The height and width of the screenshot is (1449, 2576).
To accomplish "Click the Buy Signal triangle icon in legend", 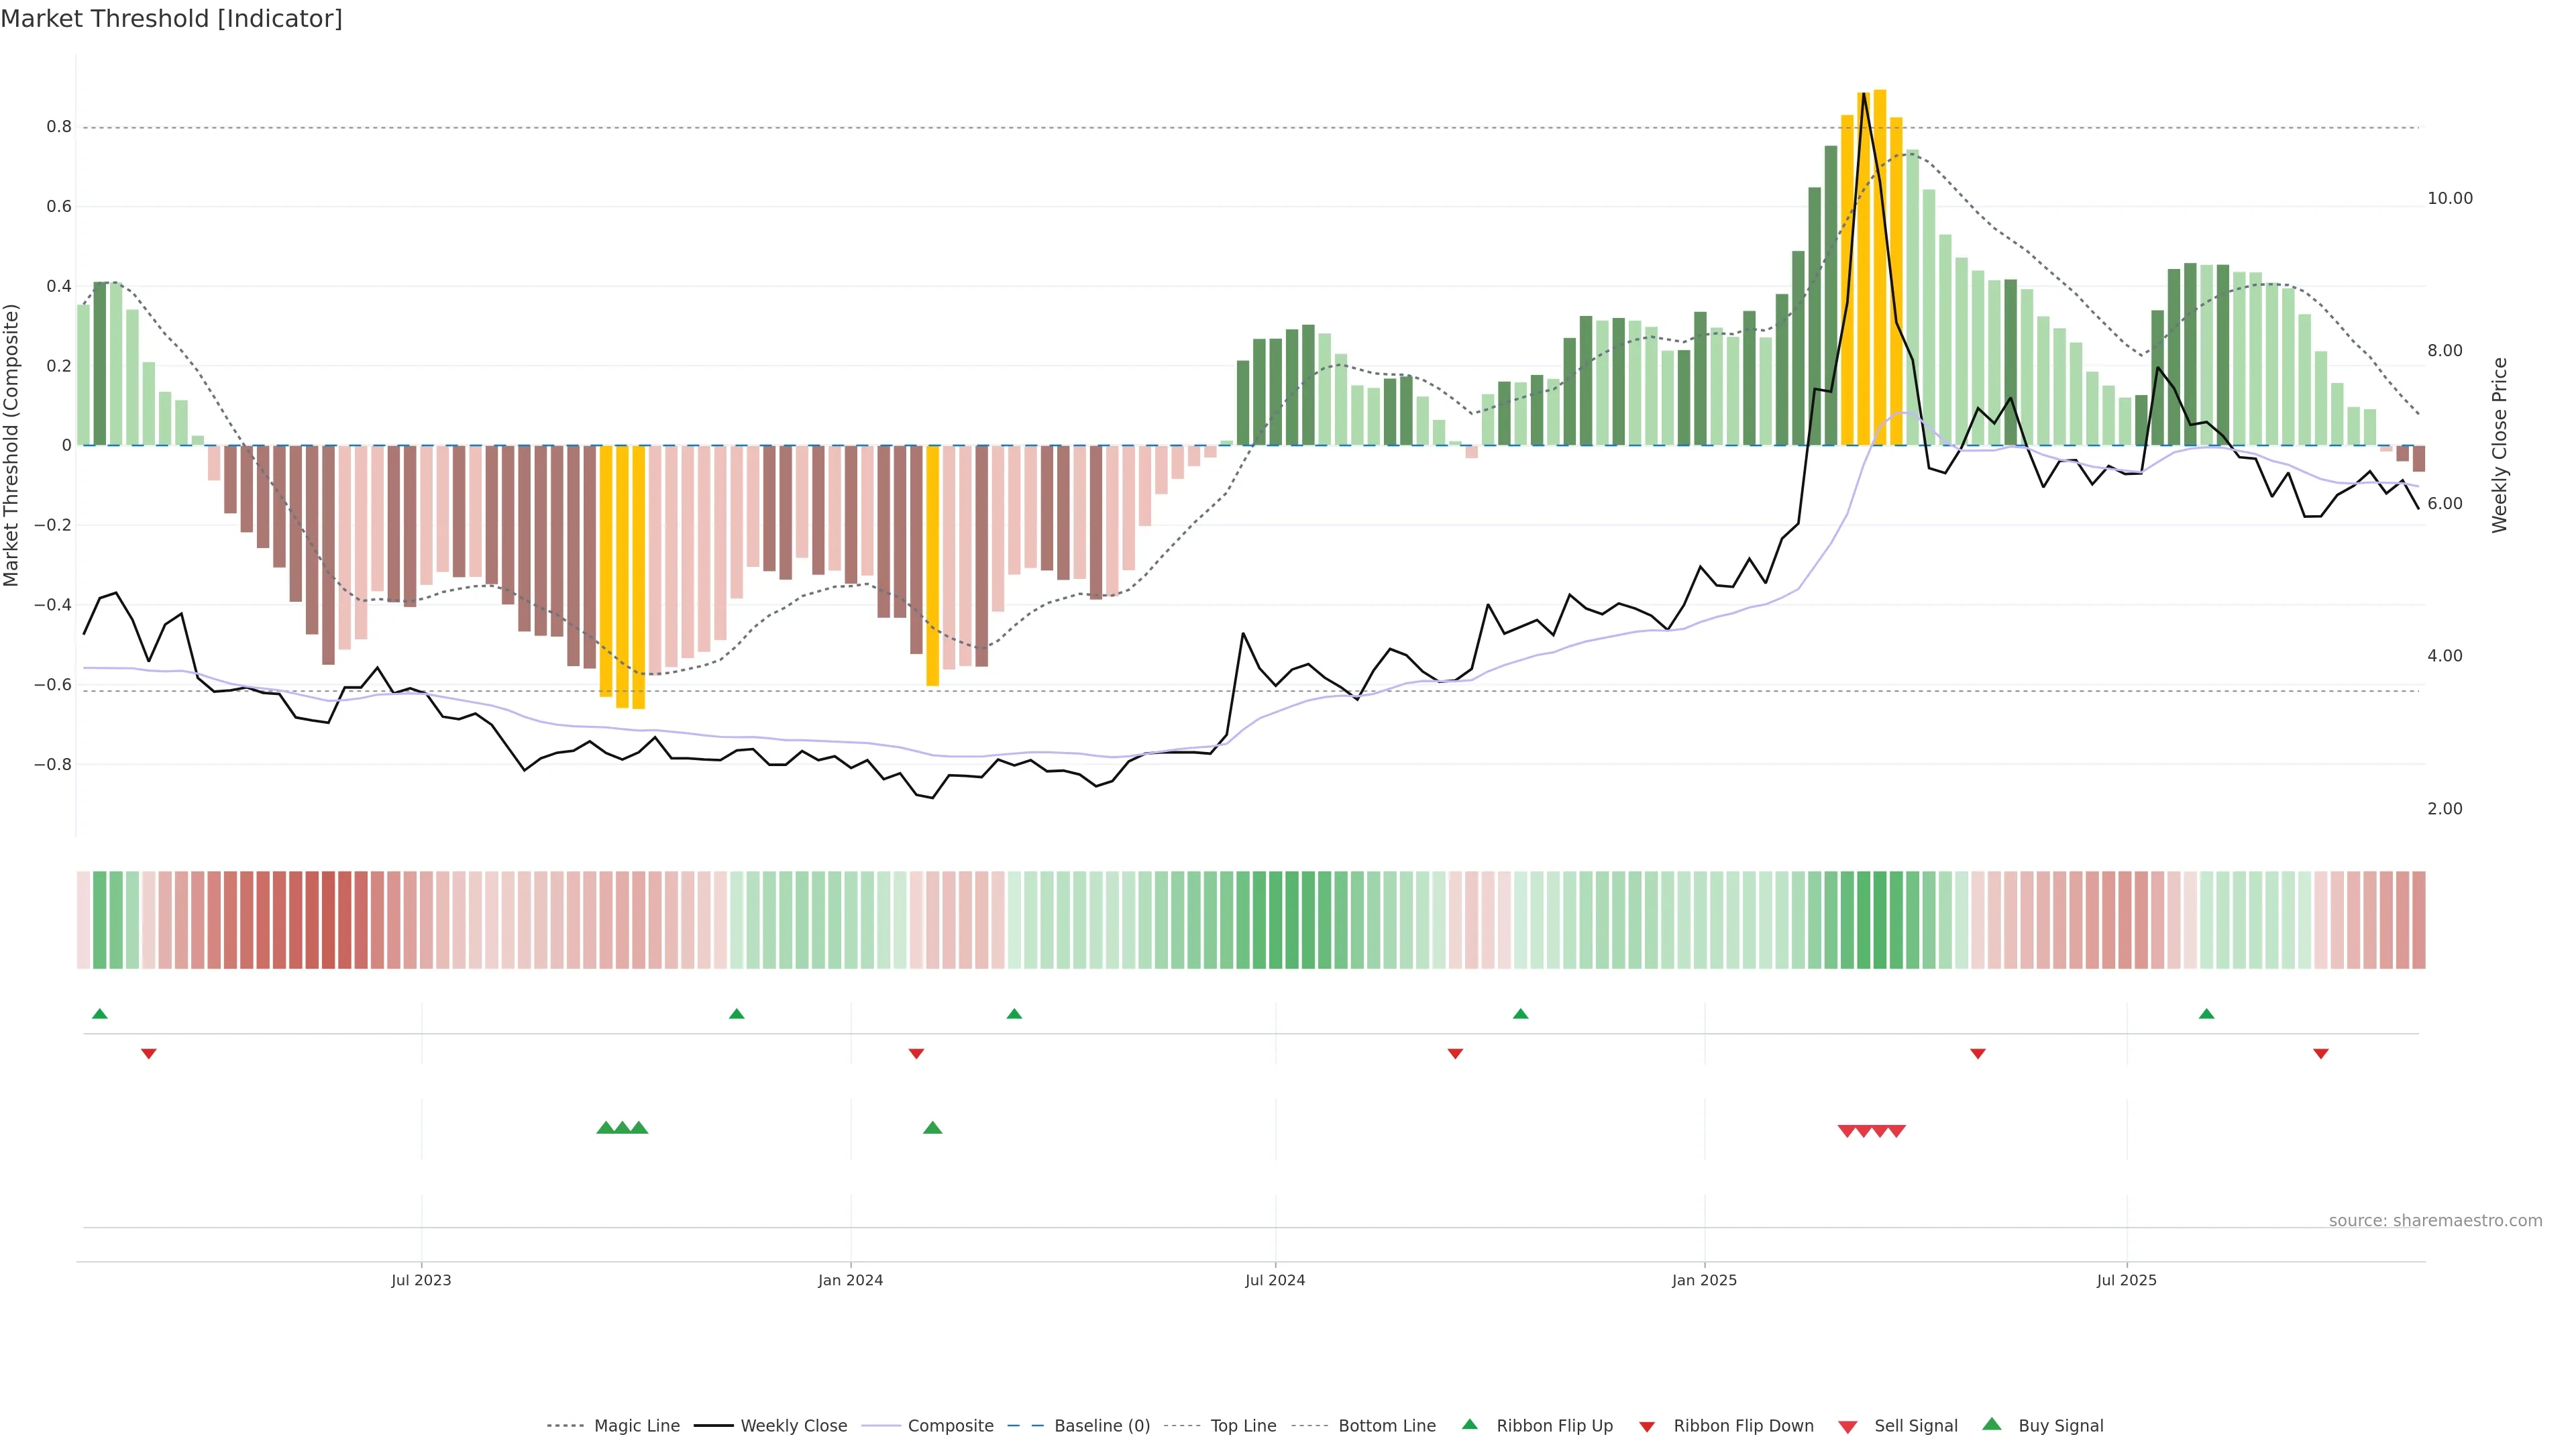I will tap(1991, 1425).
